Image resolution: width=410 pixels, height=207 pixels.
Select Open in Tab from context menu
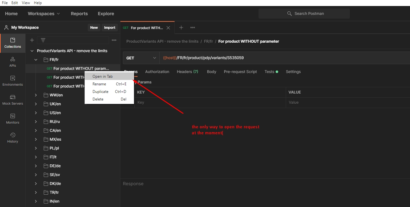pyautogui.click(x=102, y=76)
